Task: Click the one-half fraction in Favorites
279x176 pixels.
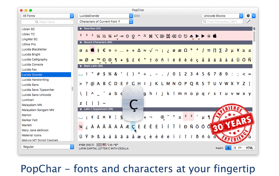Action: click(x=104, y=36)
